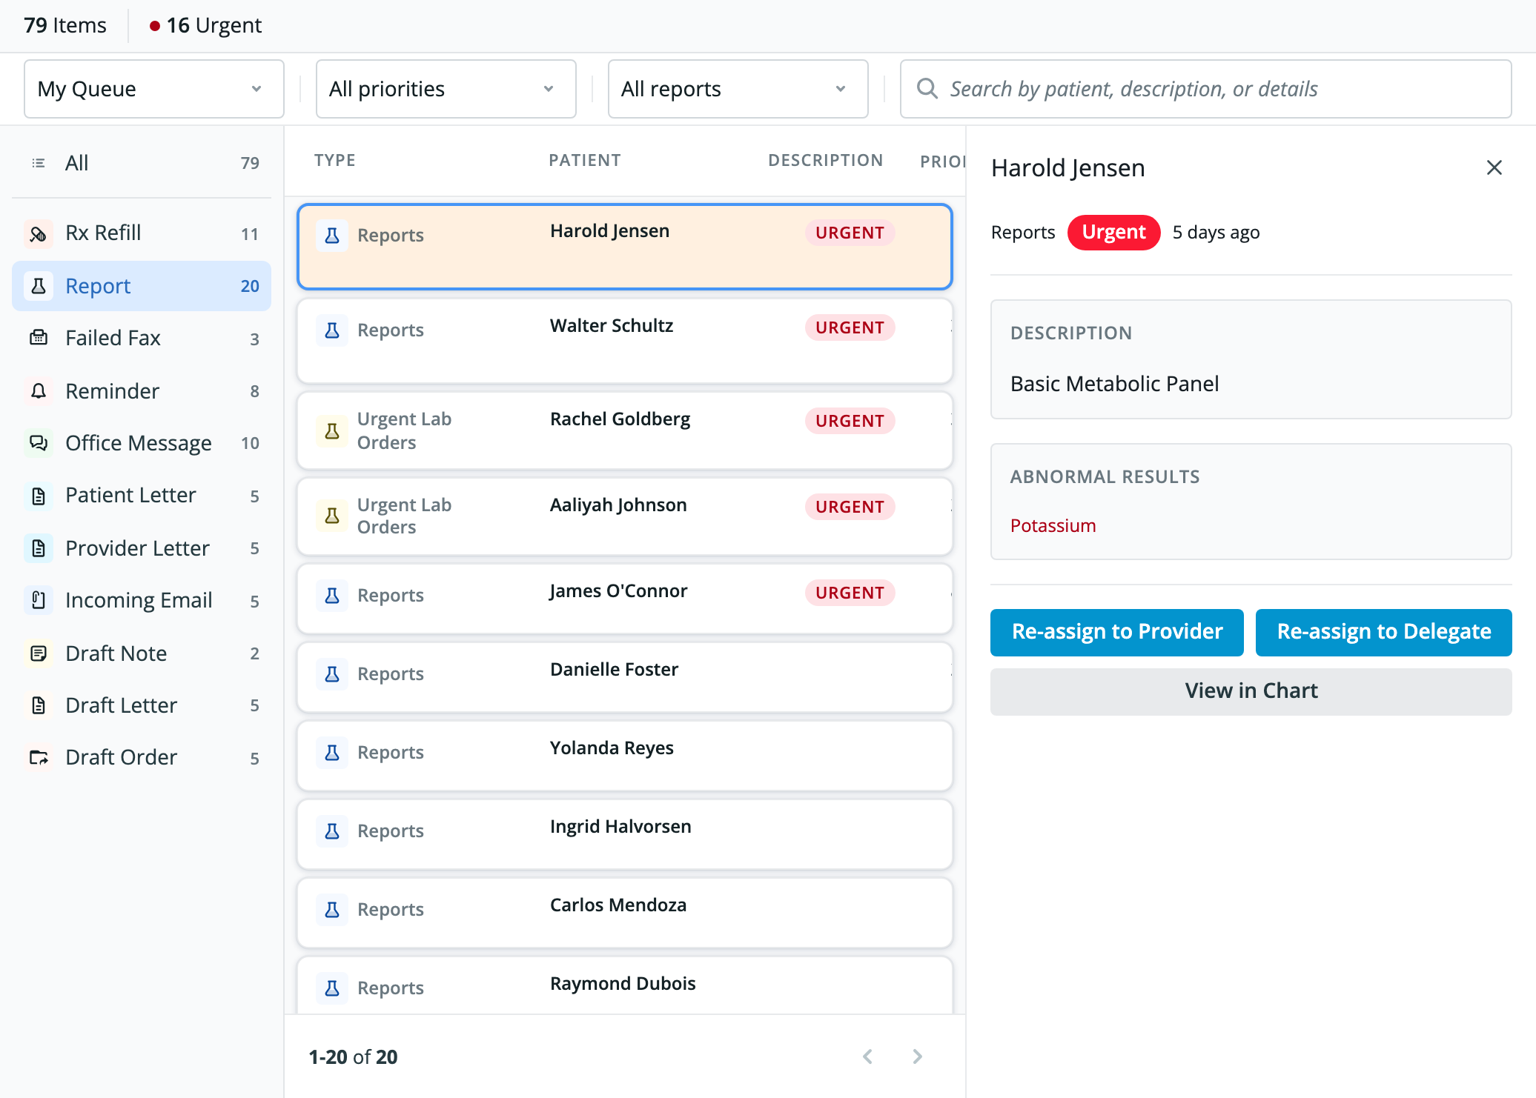Select the Report category tab
Image resolution: width=1536 pixels, height=1098 pixels.
click(x=142, y=286)
